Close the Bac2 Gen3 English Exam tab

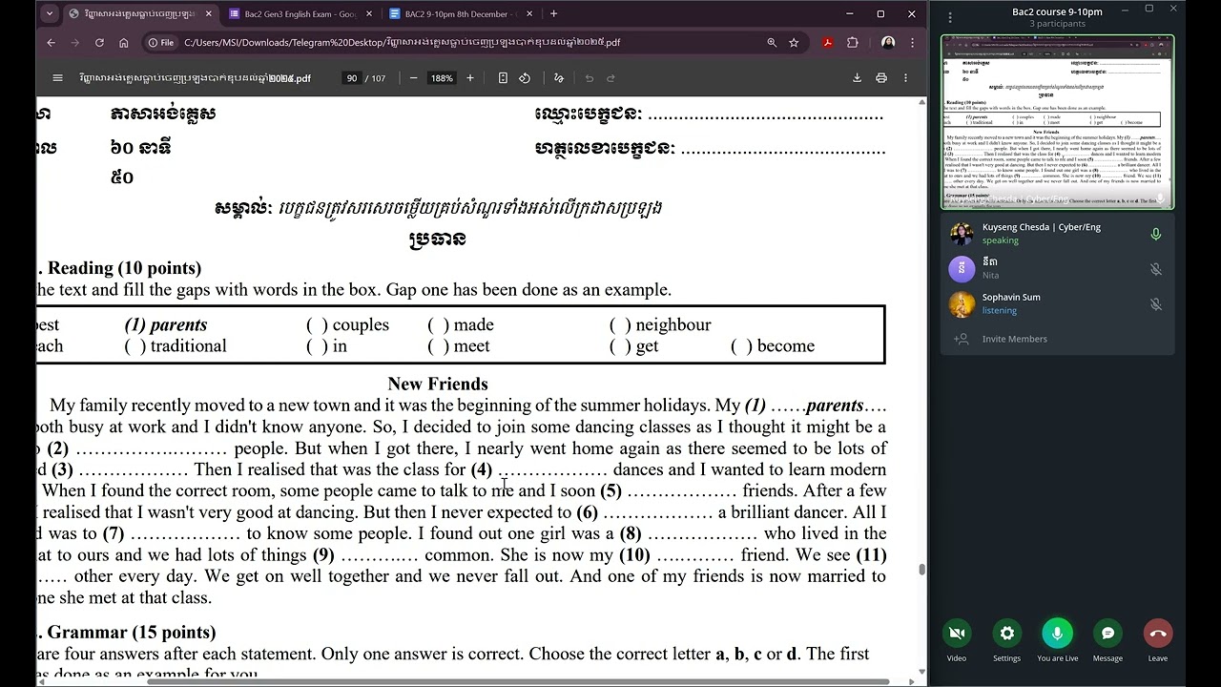[369, 13]
